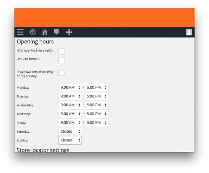Click the Monday label
The width and height of the screenshot is (209, 173).
point(23,88)
